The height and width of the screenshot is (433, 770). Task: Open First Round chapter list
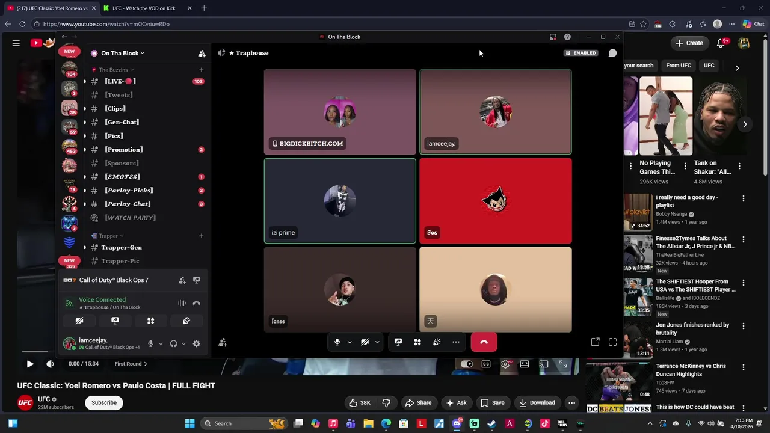pos(131,364)
